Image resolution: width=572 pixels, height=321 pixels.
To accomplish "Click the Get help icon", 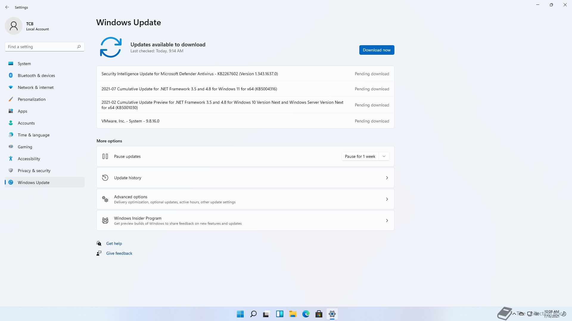I will tap(99, 243).
